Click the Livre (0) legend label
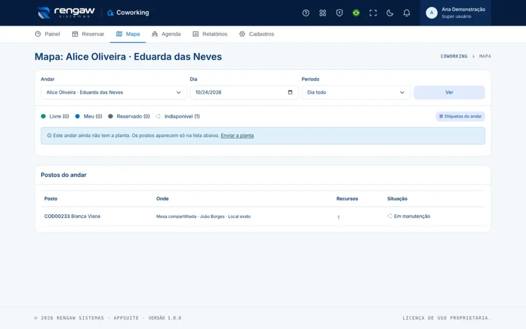The width and height of the screenshot is (526, 329). (59, 116)
